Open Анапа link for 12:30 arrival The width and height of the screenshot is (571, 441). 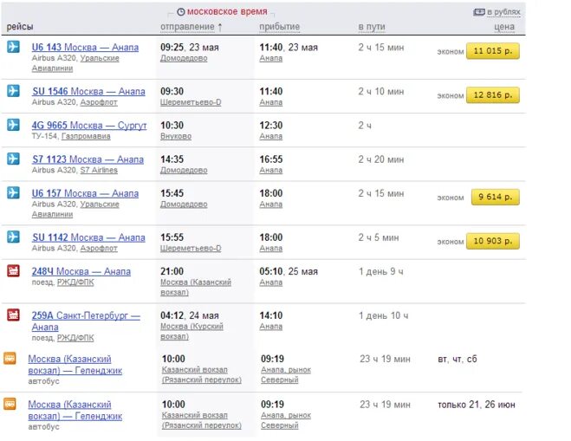[271, 136]
